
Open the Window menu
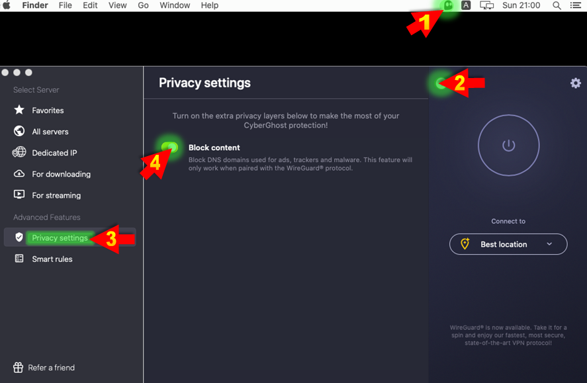click(x=175, y=5)
